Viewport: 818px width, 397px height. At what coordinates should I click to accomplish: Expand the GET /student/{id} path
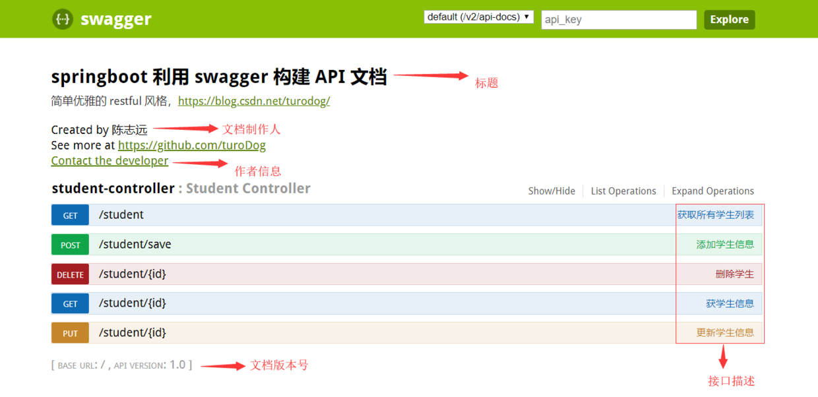coord(133,303)
